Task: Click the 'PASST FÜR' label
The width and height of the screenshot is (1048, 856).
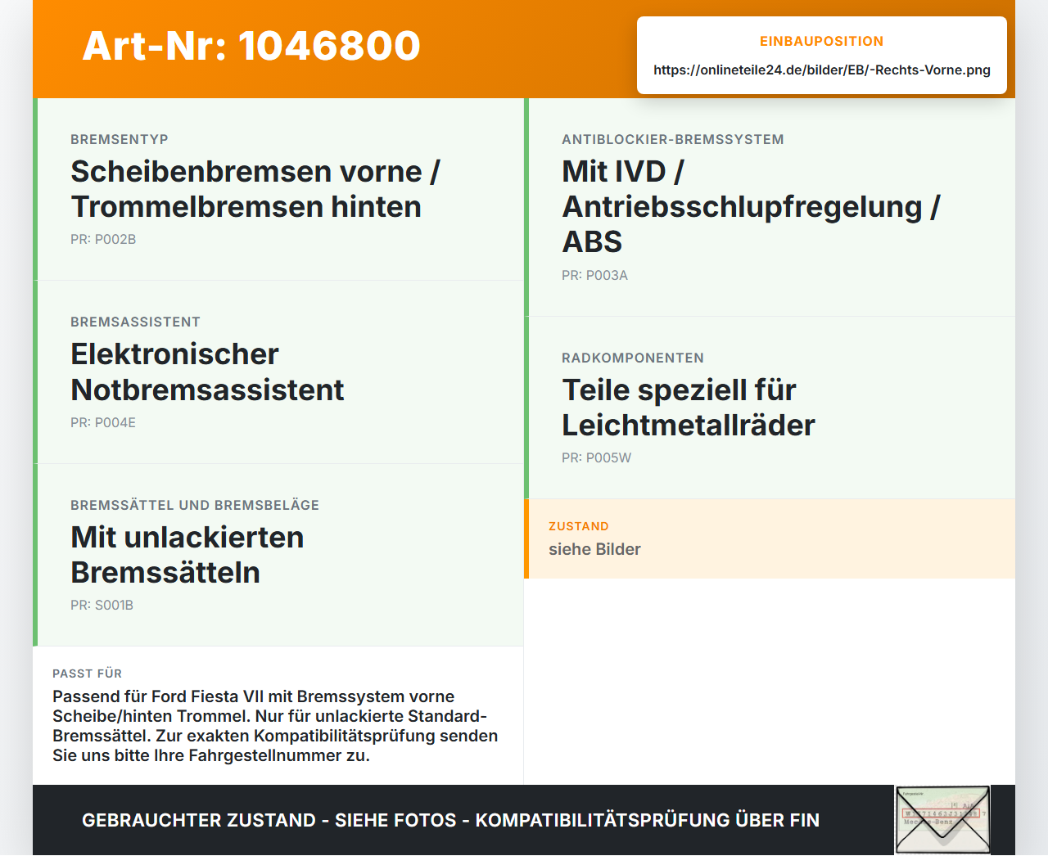Action: coord(87,674)
